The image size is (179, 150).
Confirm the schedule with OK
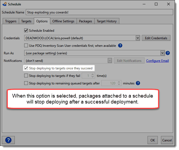pyautogui.click(x=153, y=140)
